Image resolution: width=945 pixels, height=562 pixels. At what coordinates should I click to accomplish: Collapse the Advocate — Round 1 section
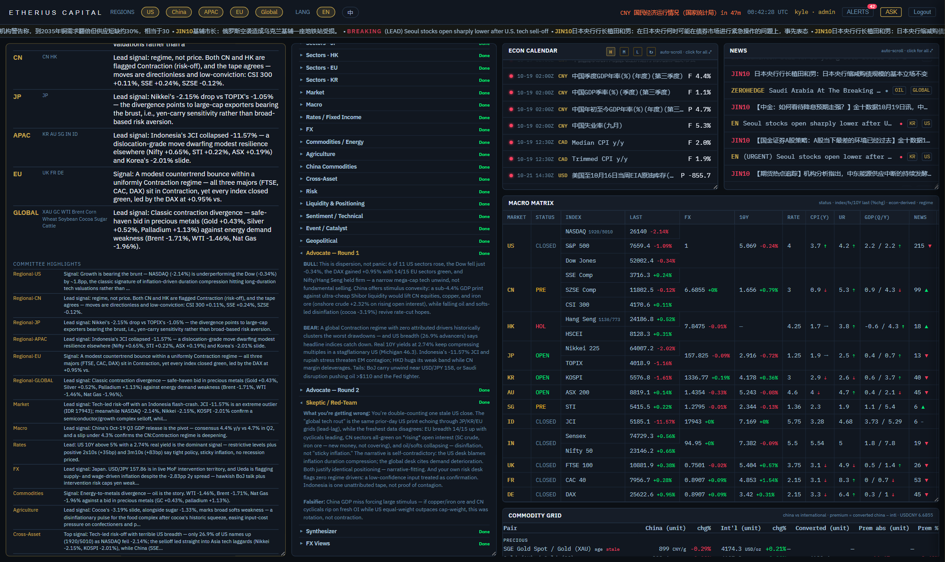coord(395,253)
